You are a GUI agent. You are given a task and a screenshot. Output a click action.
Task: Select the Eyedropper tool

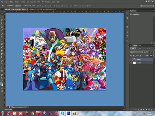coord(2,30)
